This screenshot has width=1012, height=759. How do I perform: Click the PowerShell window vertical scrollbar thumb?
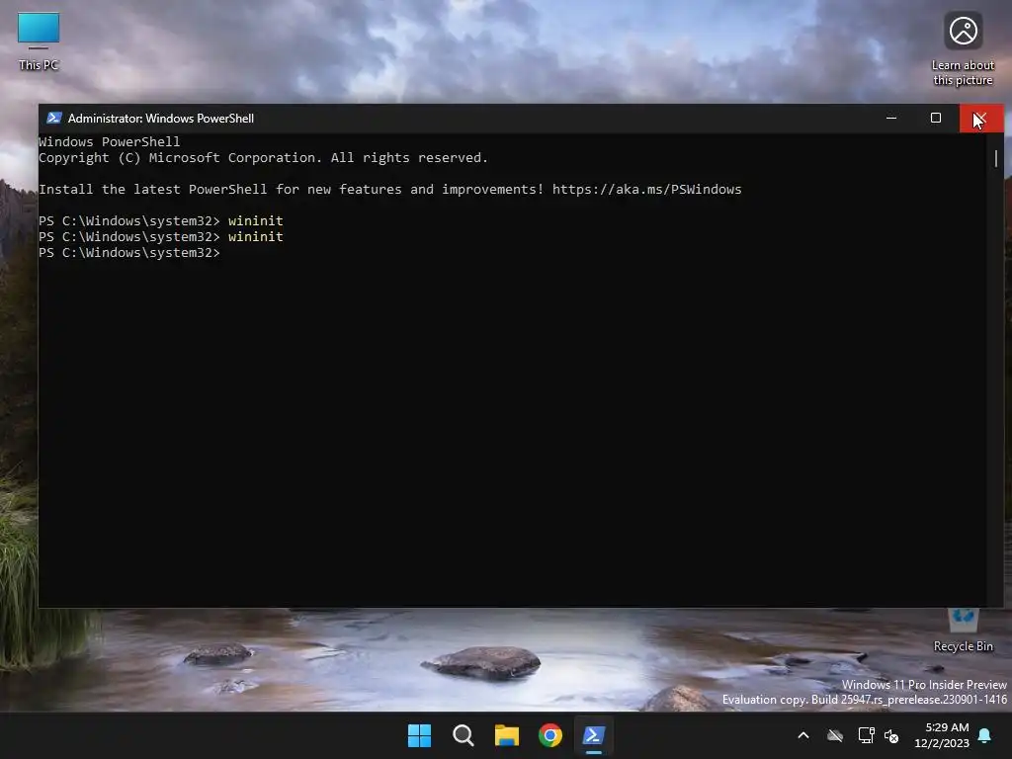click(x=996, y=158)
